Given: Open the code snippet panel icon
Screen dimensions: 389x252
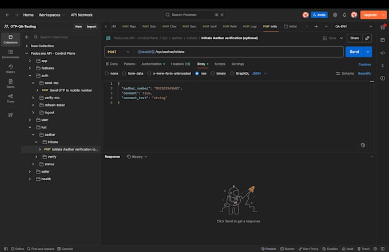Looking at the screenshot, I should [x=383, y=53].
